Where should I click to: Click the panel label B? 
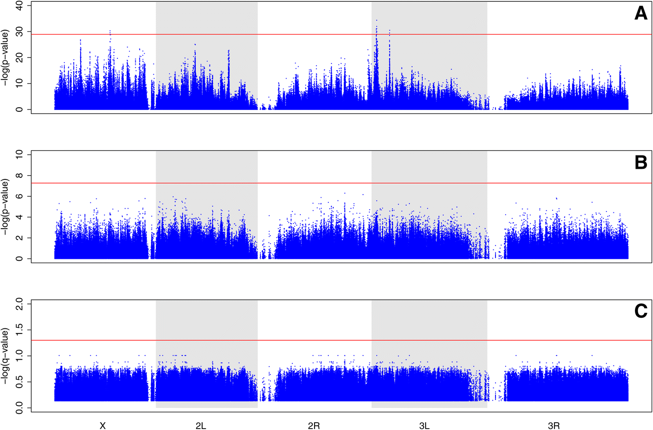[641, 162]
